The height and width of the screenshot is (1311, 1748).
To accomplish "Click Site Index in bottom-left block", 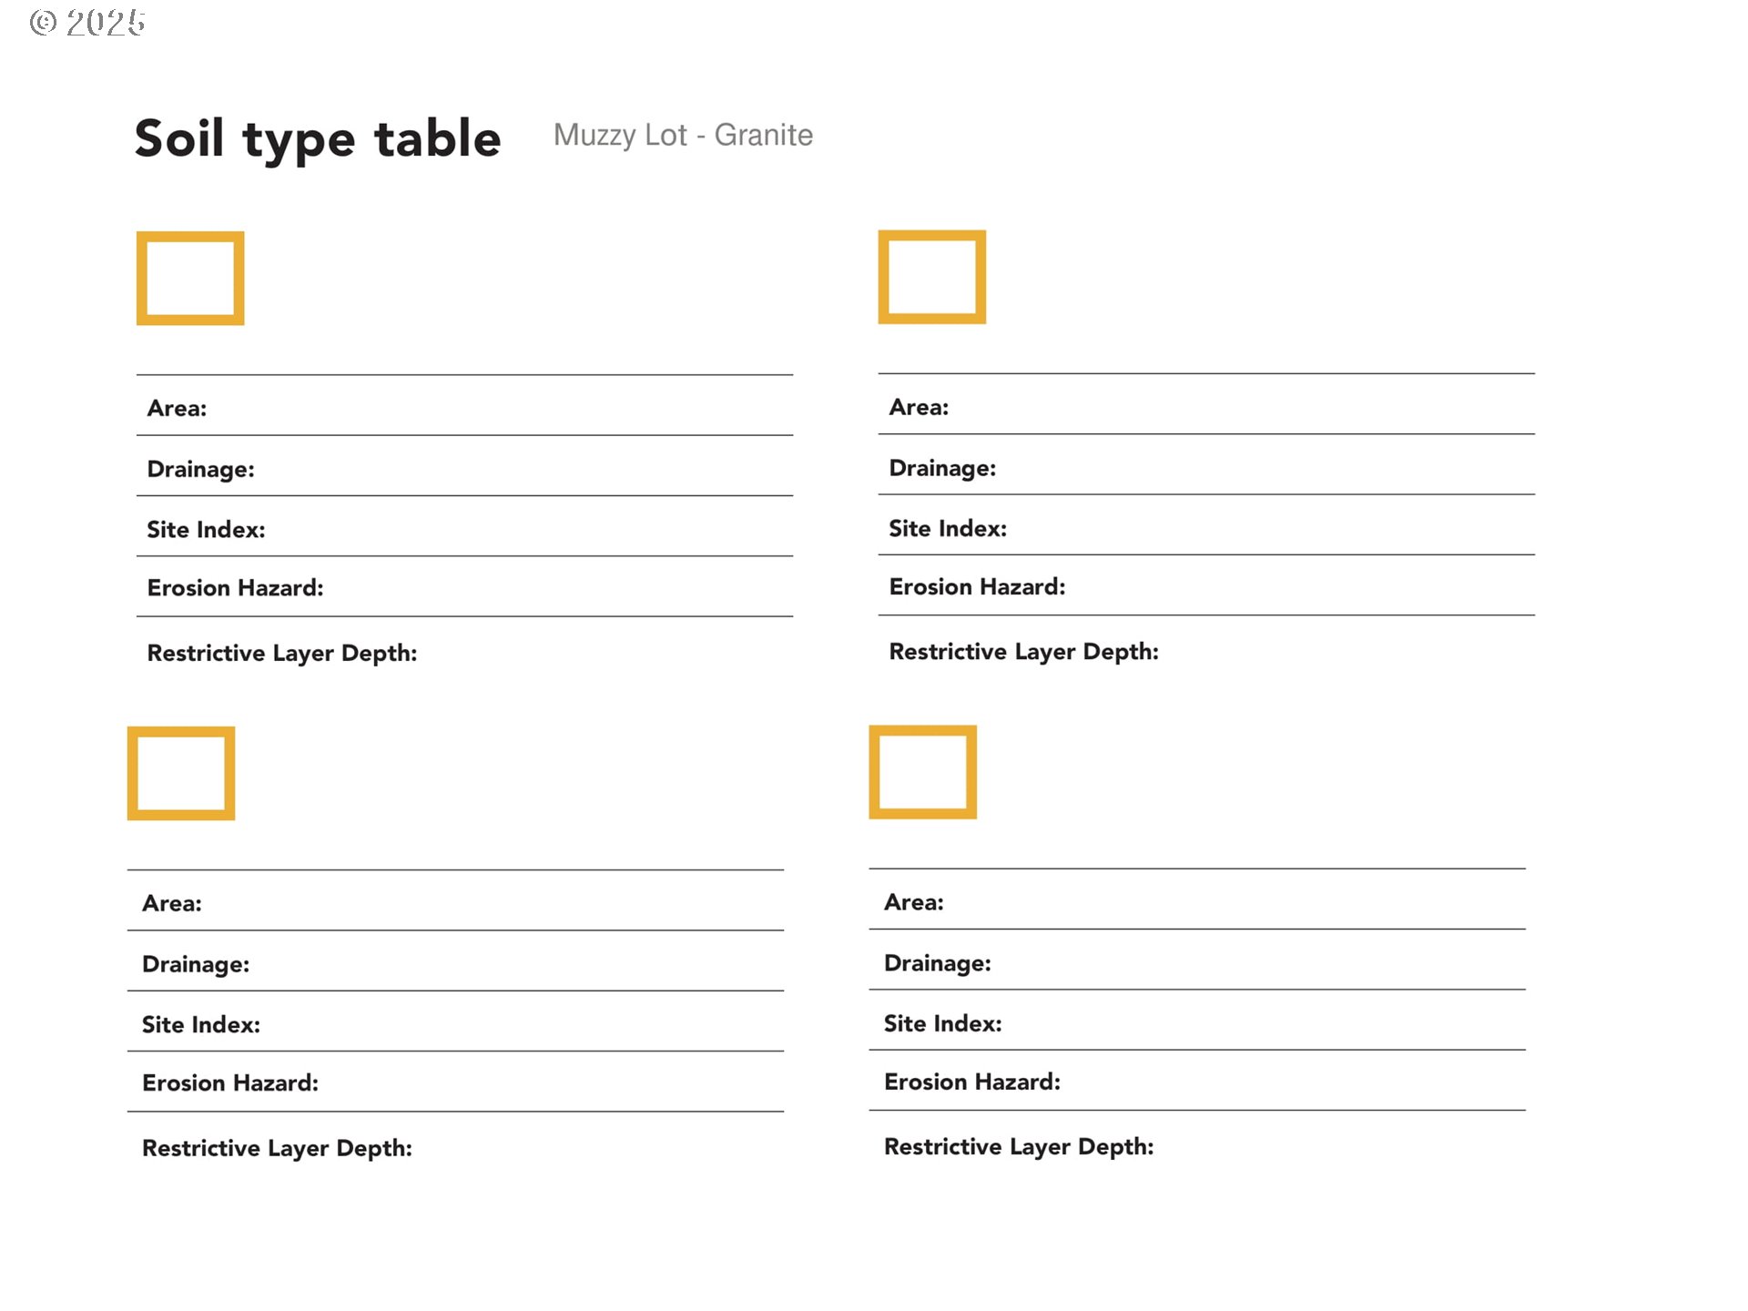I will 201,1024.
